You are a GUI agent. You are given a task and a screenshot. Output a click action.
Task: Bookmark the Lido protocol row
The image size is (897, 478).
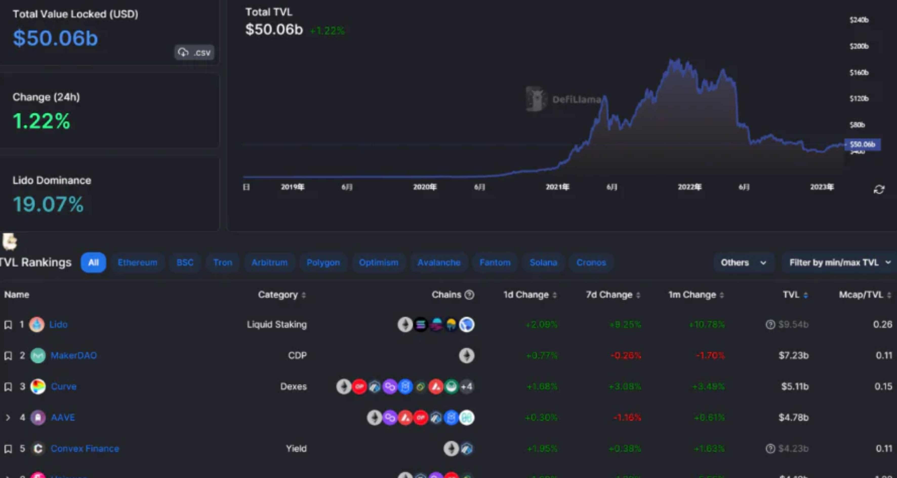8,324
